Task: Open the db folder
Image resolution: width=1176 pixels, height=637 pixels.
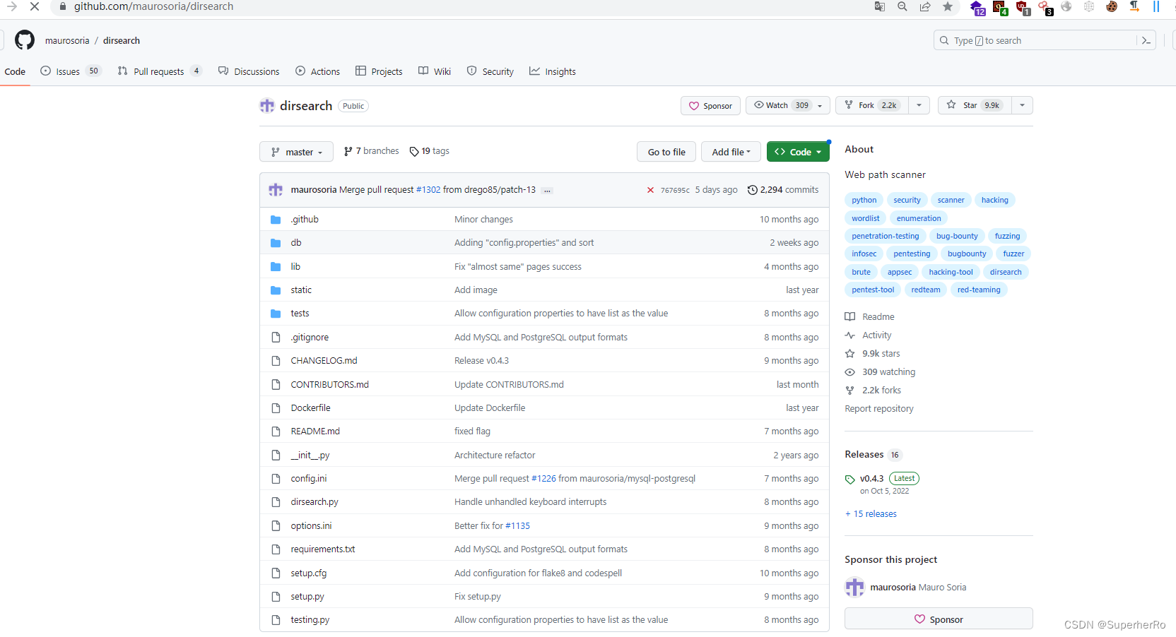Action: click(296, 243)
